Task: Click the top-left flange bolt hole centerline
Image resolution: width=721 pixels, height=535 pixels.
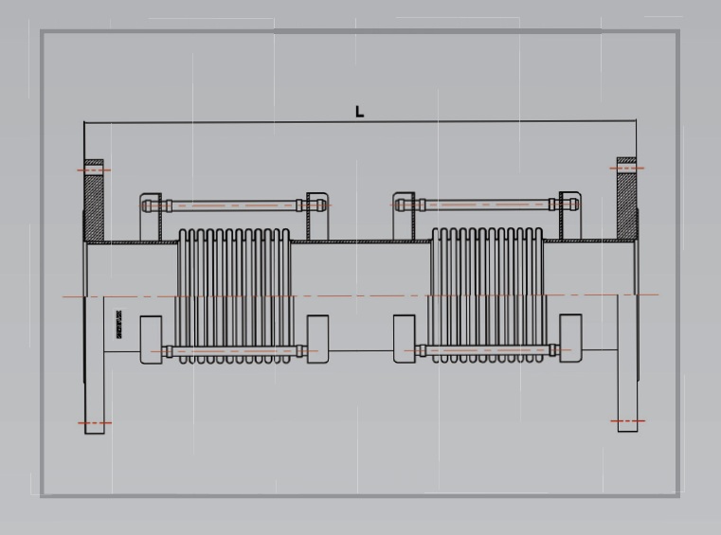Action: coord(94,170)
